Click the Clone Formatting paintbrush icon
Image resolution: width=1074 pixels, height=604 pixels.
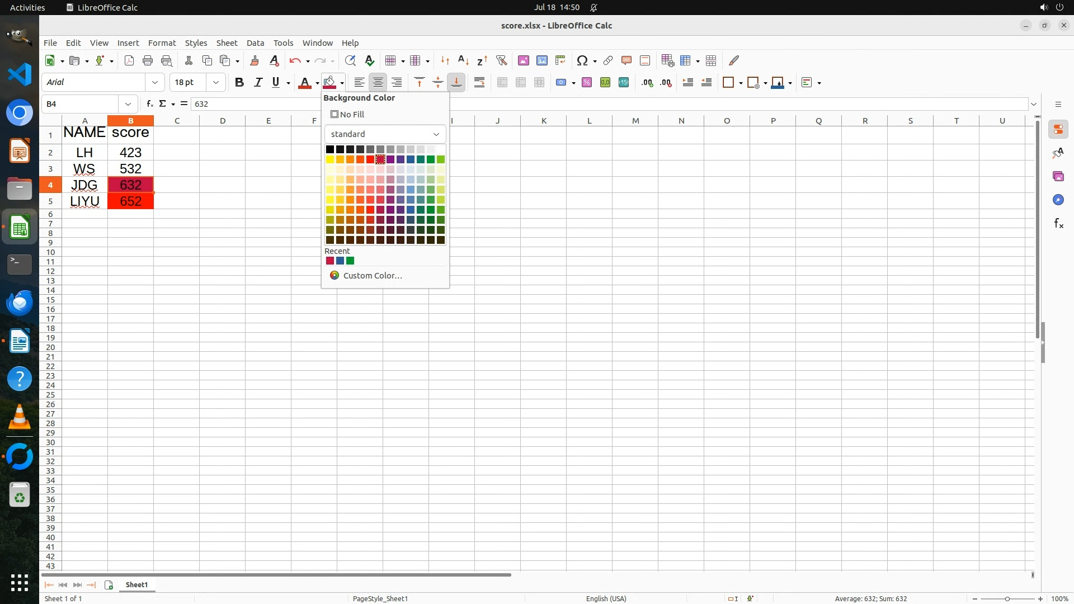pos(255,60)
